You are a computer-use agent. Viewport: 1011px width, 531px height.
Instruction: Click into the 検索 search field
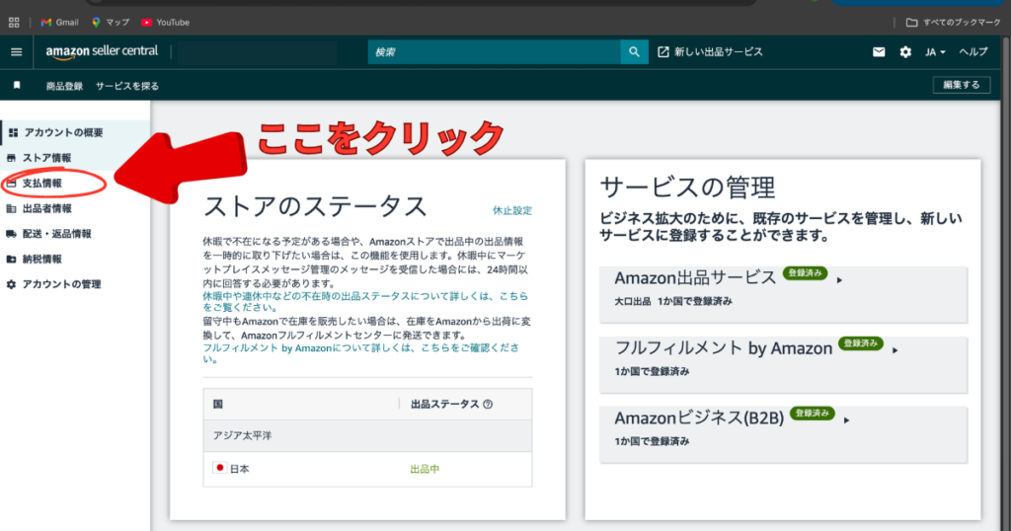tap(494, 52)
